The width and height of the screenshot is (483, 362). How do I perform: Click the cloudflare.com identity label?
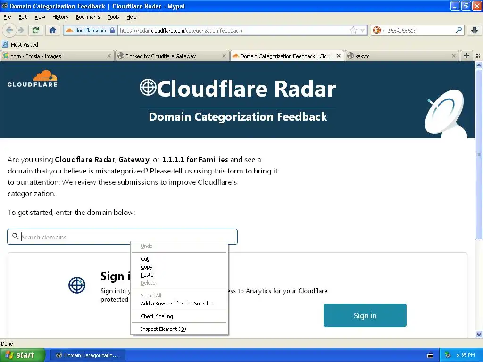tap(90, 30)
